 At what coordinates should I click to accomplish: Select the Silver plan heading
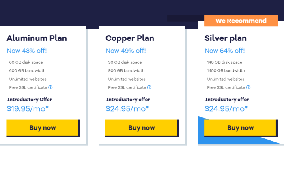226,38
